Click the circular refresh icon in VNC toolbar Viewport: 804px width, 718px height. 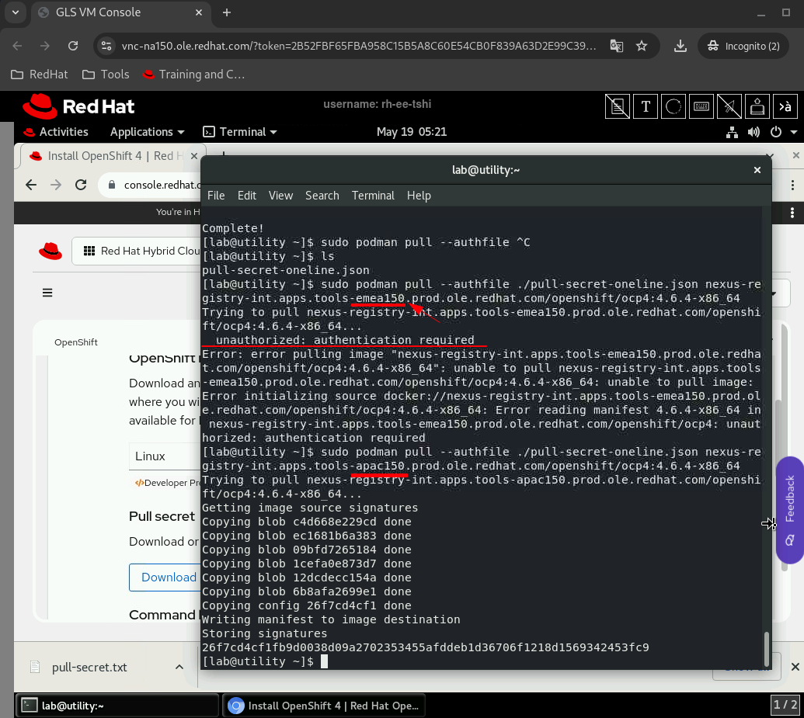pyautogui.click(x=673, y=106)
